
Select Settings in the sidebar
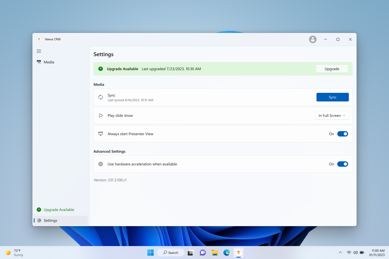(x=51, y=220)
